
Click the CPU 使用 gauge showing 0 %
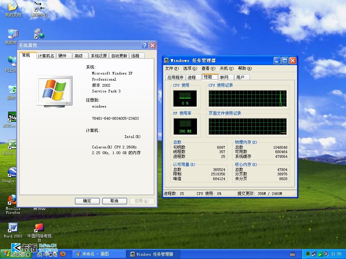[185, 98]
